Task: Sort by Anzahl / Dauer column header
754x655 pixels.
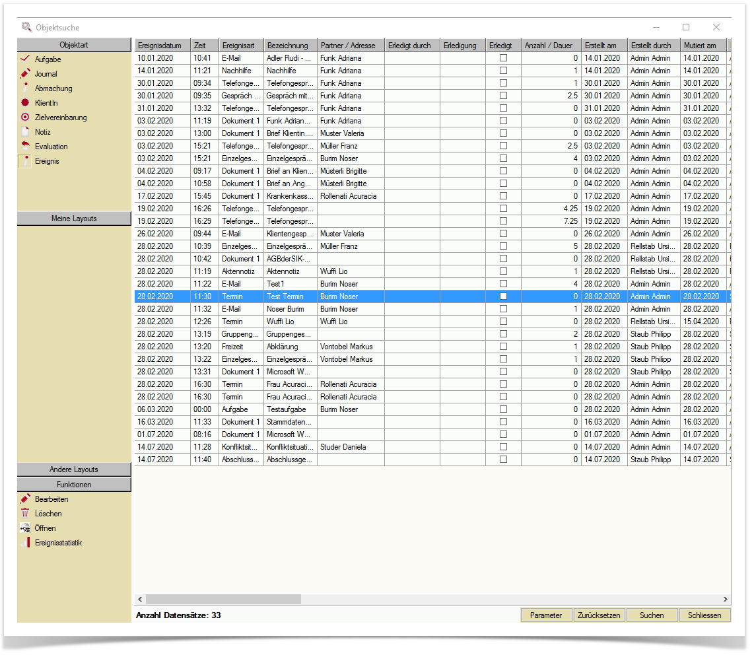Action: point(551,45)
